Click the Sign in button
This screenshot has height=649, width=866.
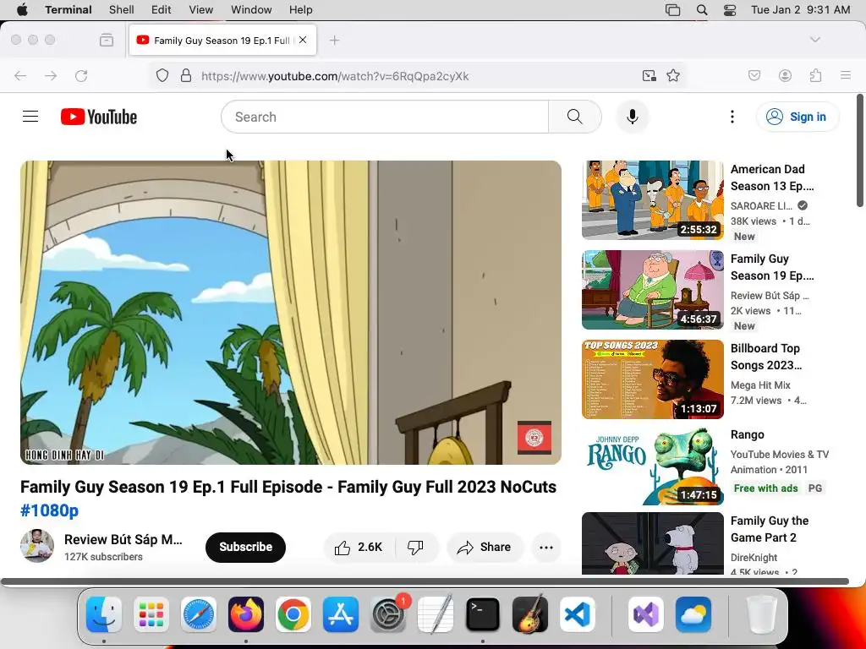tap(797, 117)
